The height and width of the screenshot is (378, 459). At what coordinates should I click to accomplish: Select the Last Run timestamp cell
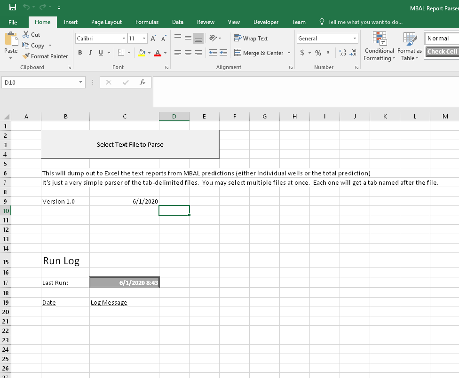pyautogui.click(x=124, y=283)
